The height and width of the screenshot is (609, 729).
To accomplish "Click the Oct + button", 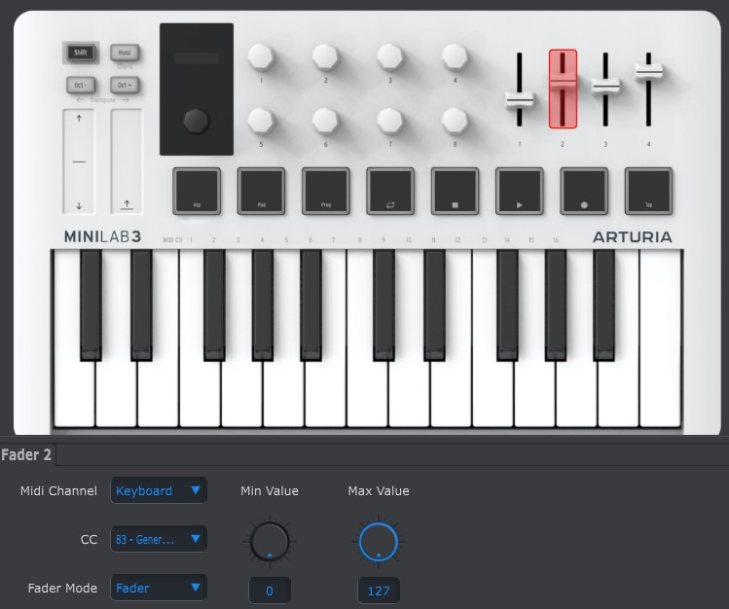I will [125, 85].
